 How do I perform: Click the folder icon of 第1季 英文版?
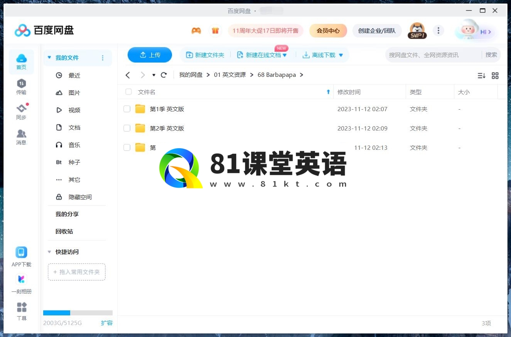140,109
